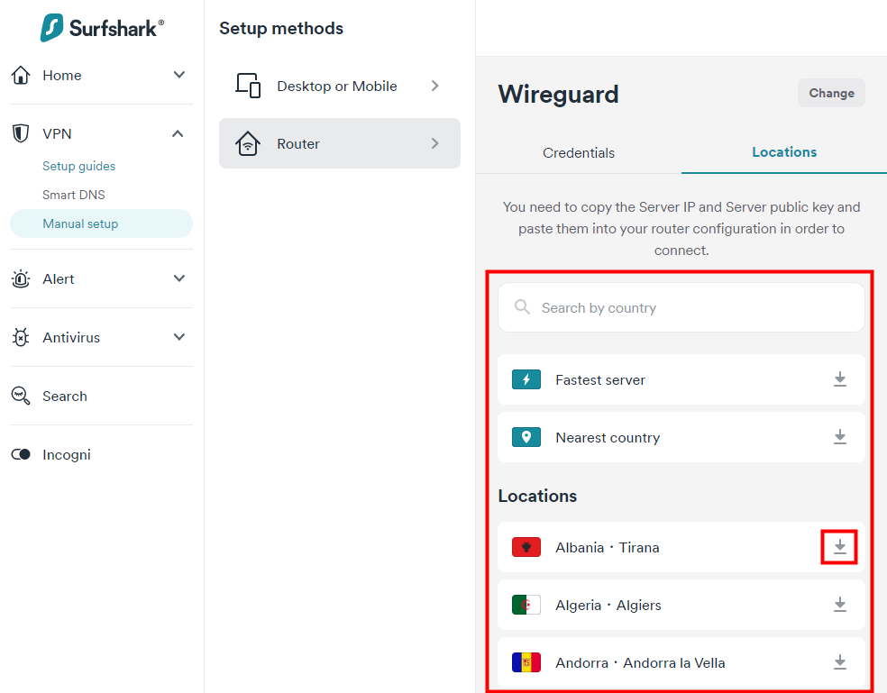Select the Andorra · Andorra la Vella row
Viewport: 887px width, 693px height.
[681, 662]
